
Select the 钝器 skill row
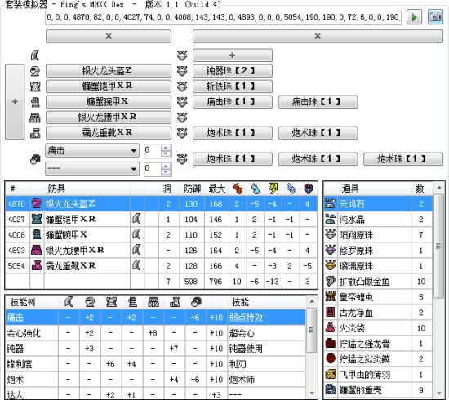click(155, 349)
